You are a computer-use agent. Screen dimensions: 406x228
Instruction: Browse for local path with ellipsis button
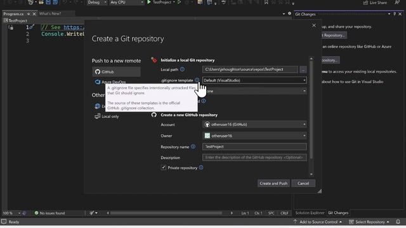click(x=303, y=69)
